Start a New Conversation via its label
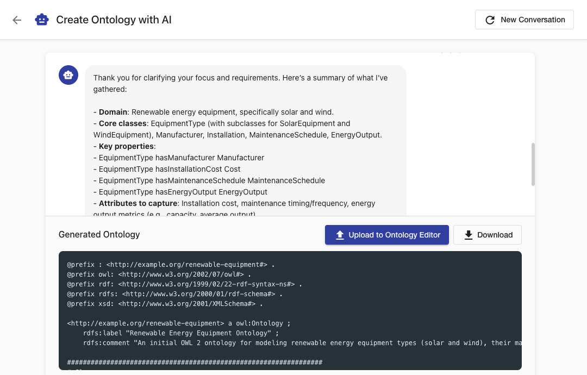Screen dimensions: 587x375 click(533, 20)
